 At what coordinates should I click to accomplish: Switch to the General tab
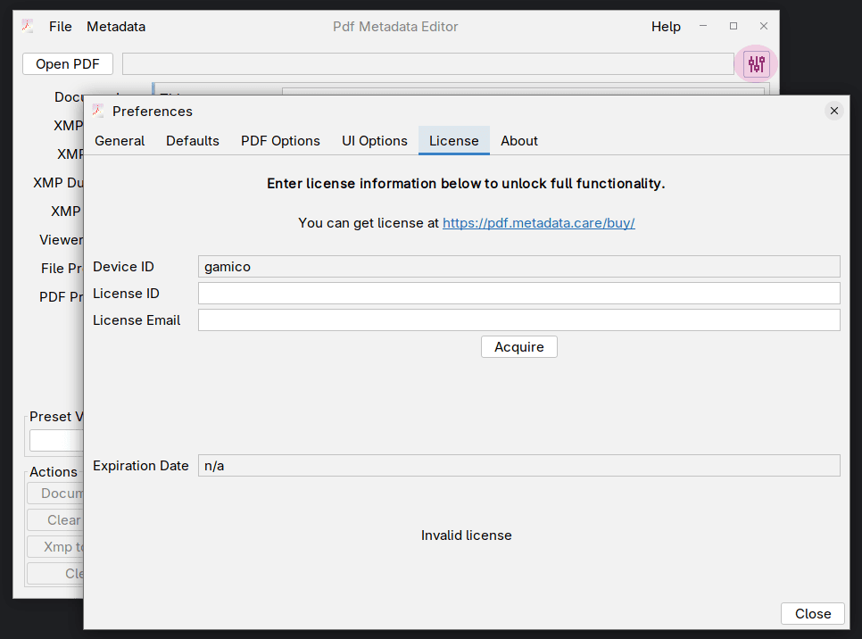(120, 140)
